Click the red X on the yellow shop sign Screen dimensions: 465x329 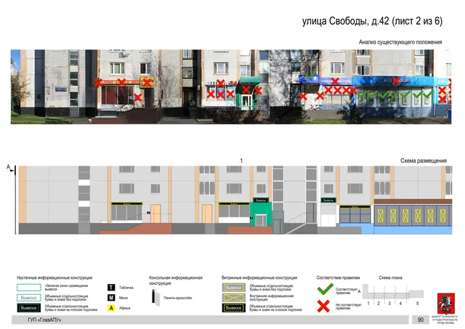147,82
